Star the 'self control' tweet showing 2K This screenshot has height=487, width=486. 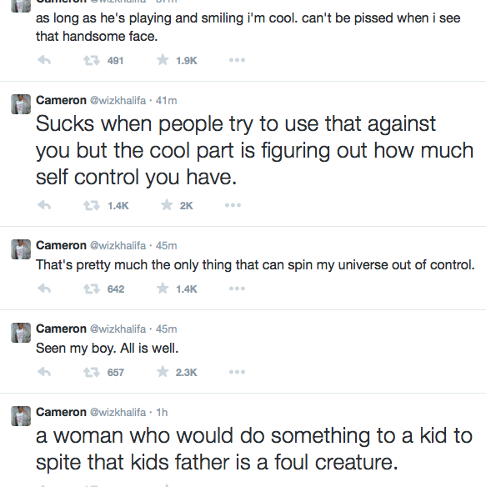[167, 205]
